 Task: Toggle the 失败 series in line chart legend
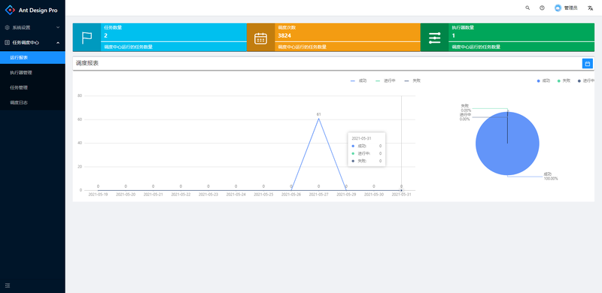point(412,81)
